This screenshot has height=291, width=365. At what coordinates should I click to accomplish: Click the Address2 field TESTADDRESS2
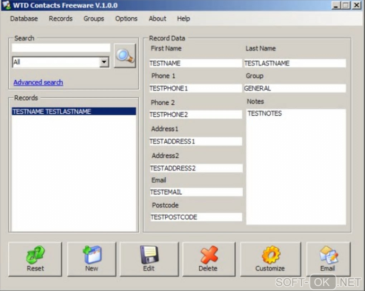click(x=196, y=168)
